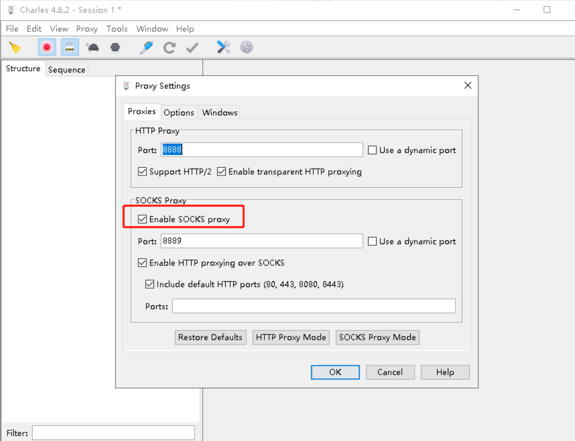The height and width of the screenshot is (441, 575).
Task: Cancel the Proxy Settings dialog
Action: [x=390, y=372]
